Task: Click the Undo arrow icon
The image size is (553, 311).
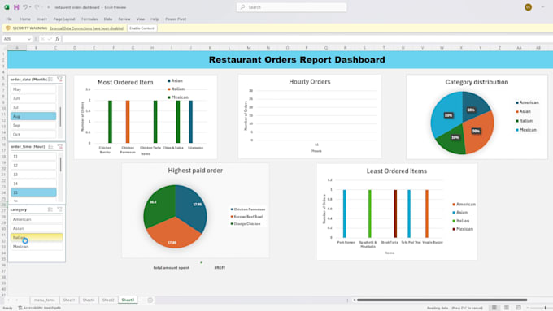Action: (x=25, y=7)
